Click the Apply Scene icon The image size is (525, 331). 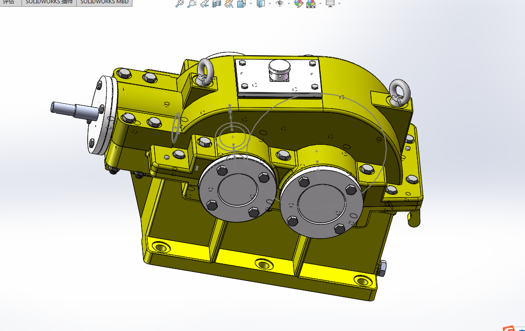click(x=311, y=3)
